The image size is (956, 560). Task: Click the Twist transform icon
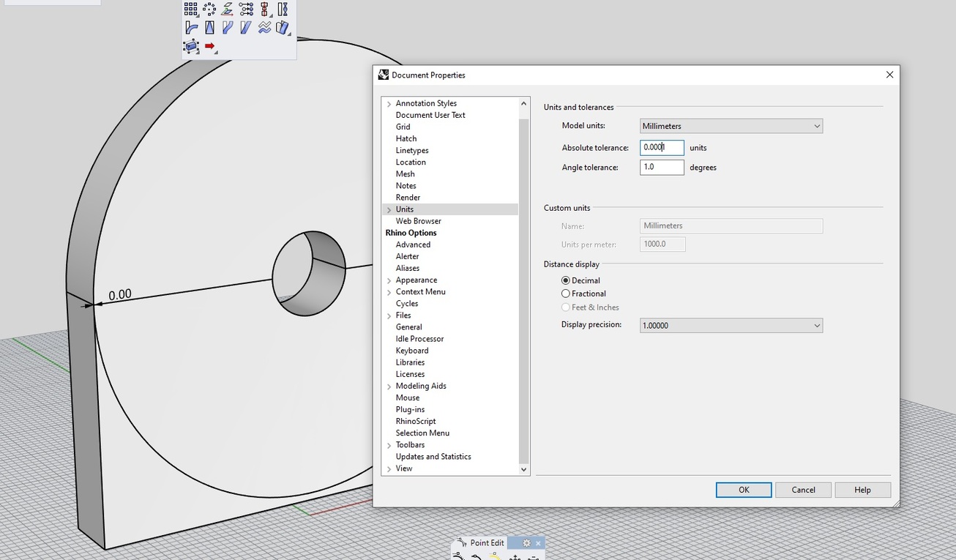click(283, 10)
